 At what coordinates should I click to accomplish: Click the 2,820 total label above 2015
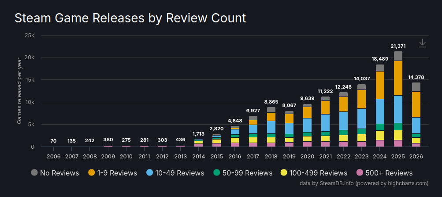click(217, 129)
